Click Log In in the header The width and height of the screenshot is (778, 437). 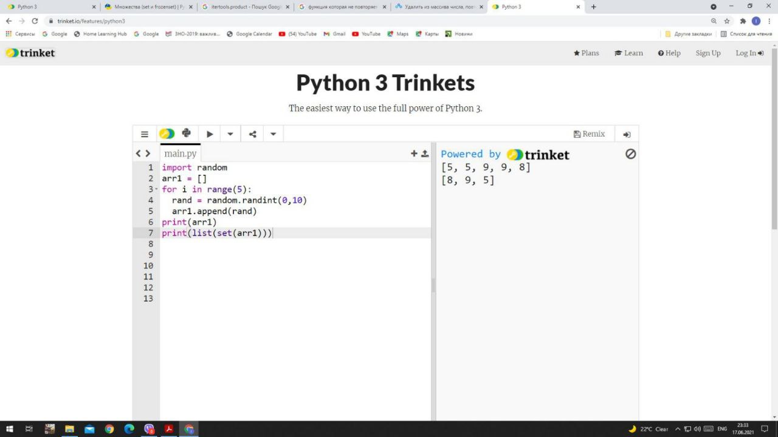pyautogui.click(x=749, y=53)
